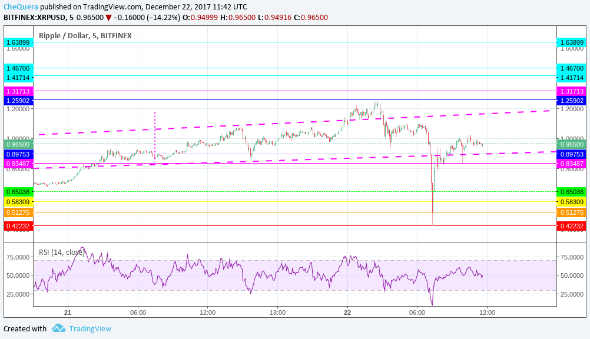Click the change text −0.16000 (−14.22%)

point(147,17)
